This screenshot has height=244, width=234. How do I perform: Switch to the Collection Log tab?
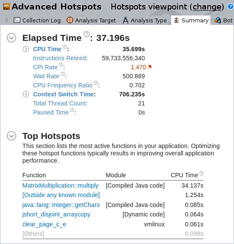37,20
